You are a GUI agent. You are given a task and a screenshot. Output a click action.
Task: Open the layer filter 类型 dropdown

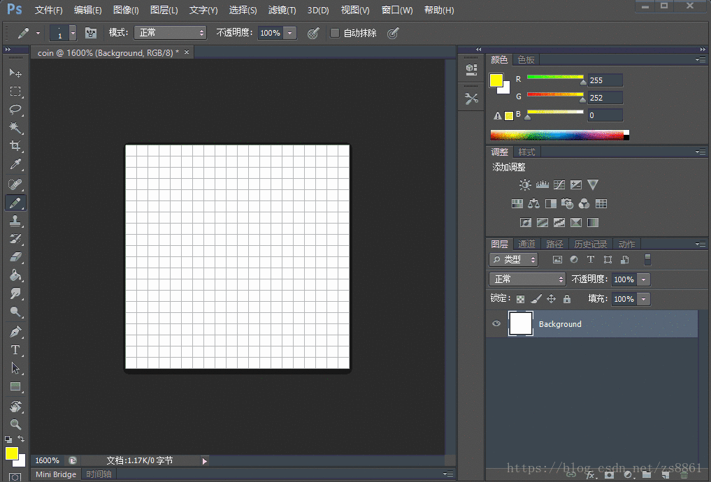(x=513, y=260)
